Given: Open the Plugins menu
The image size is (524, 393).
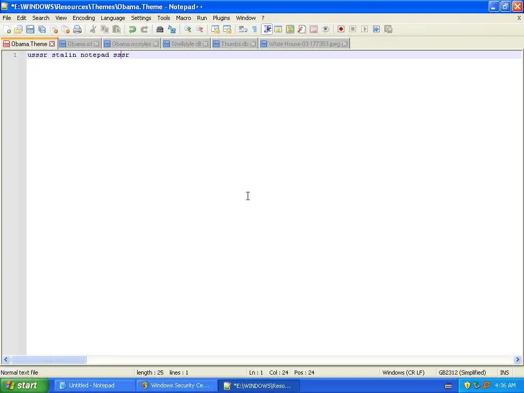Looking at the screenshot, I should coord(221,18).
